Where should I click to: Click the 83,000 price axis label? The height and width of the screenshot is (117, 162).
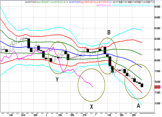click(x=157, y=28)
